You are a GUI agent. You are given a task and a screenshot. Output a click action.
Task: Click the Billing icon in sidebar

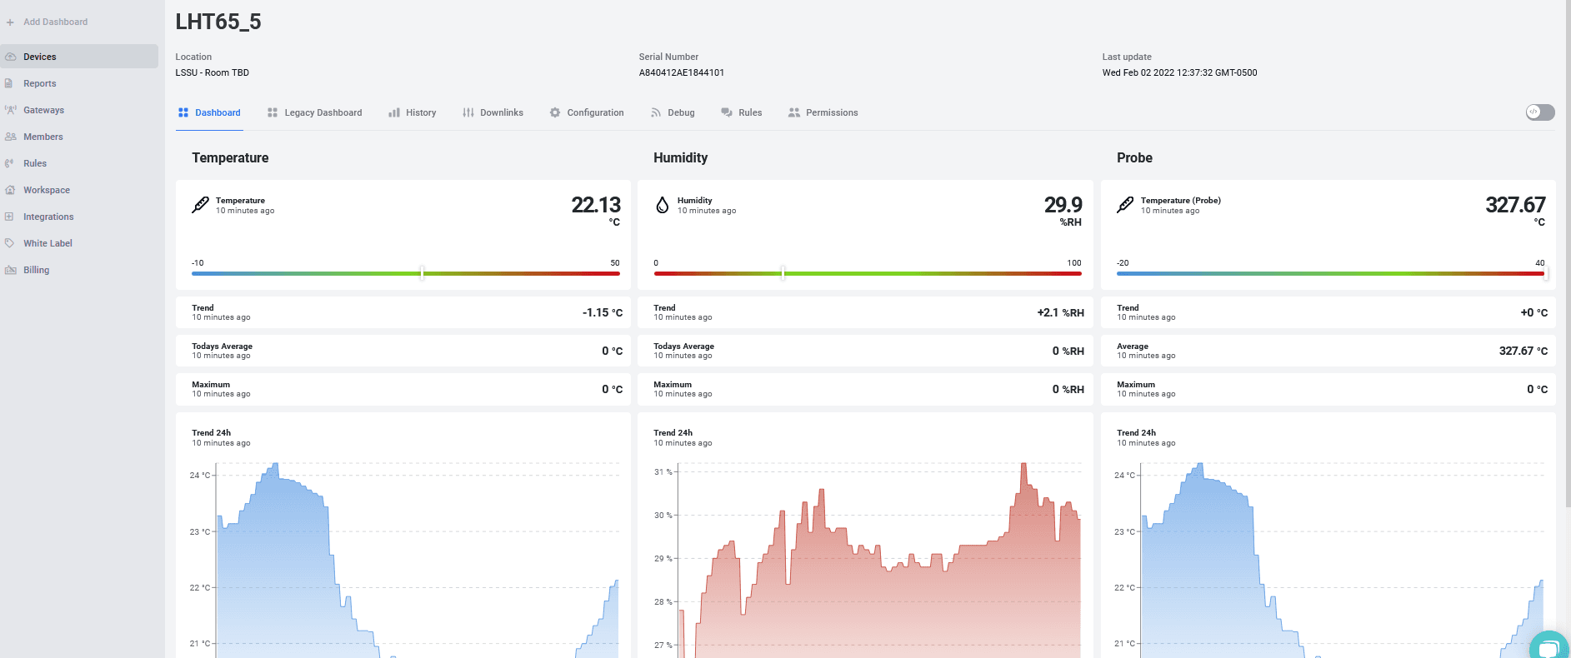pos(10,270)
